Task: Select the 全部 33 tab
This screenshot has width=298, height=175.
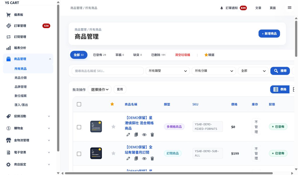Action: pyautogui.click(x=79, y=55)
